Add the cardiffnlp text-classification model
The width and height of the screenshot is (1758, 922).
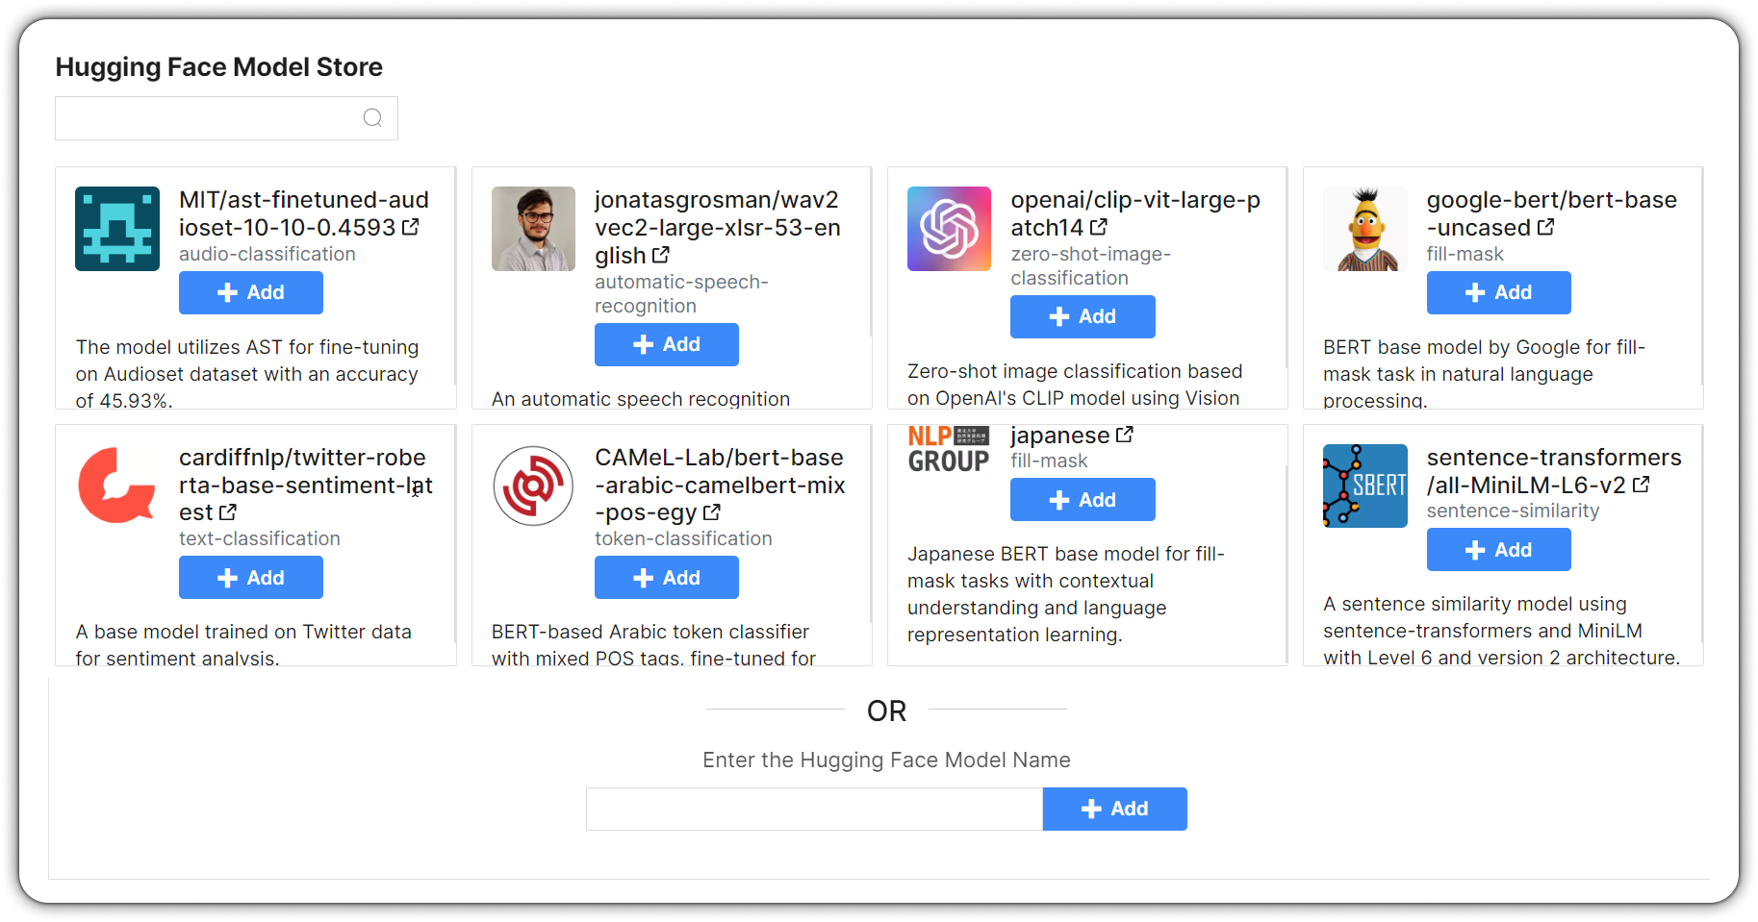pyautogui.click(x=251, y=578)
